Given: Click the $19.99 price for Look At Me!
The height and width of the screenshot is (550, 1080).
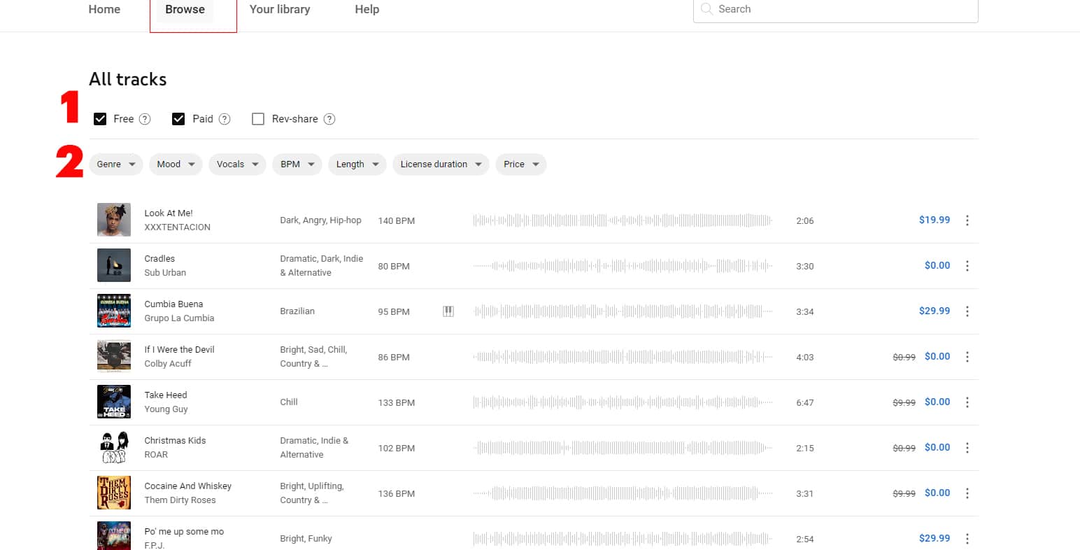Looking at the screenshot, I should tap(934, 220).
